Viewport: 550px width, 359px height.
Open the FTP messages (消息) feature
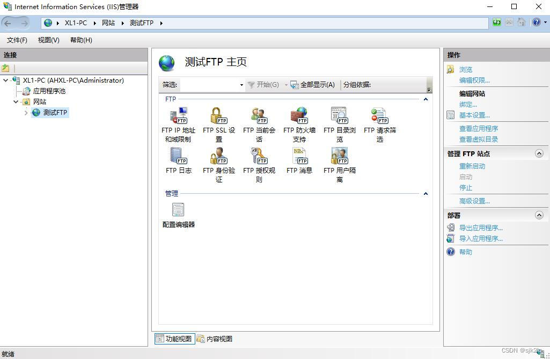[x=299, y=161]
